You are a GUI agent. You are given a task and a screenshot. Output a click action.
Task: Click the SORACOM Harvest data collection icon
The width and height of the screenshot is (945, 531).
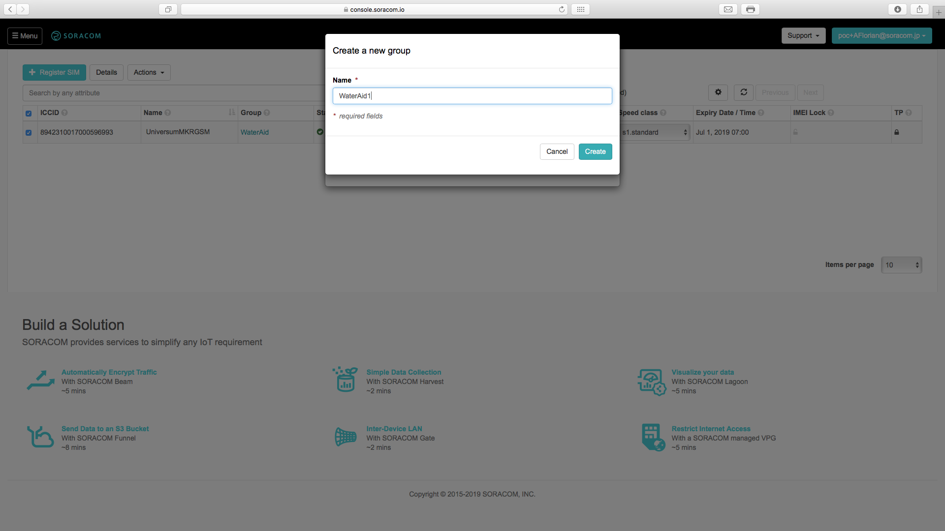(345, 380)
